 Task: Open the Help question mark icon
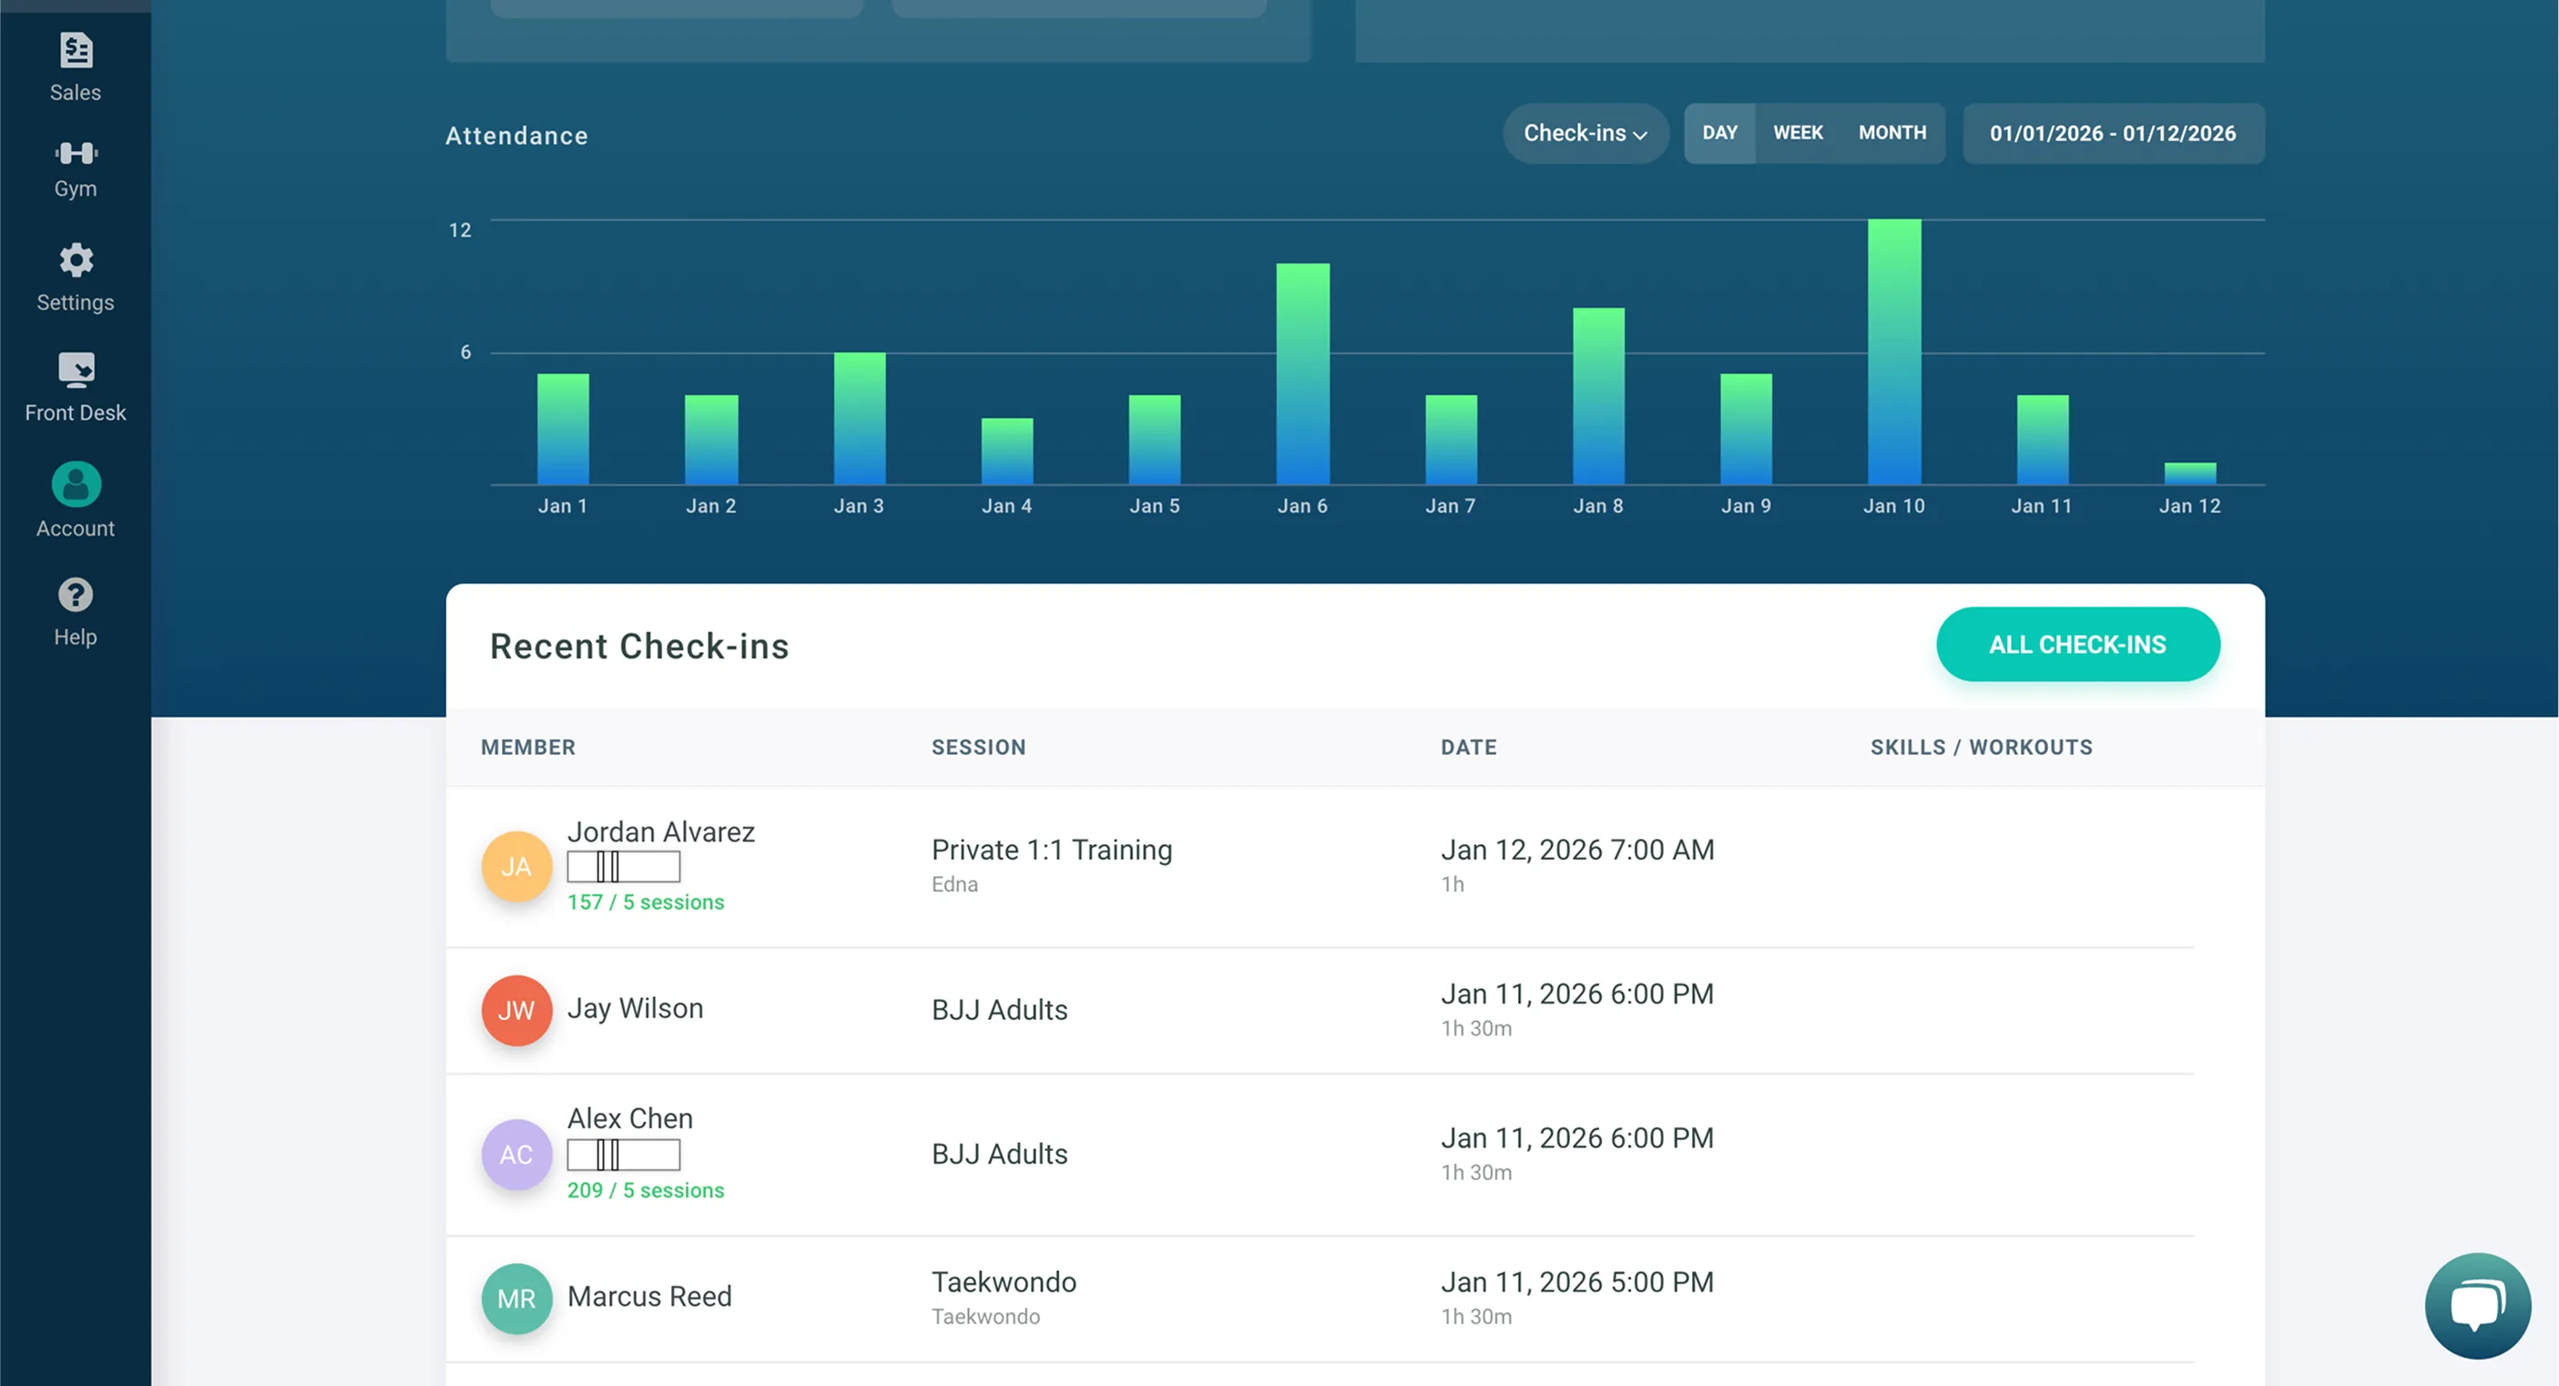(76, 596)
